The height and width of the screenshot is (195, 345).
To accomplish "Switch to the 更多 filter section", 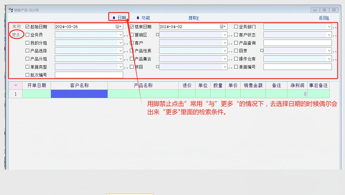I will point(16,34).
